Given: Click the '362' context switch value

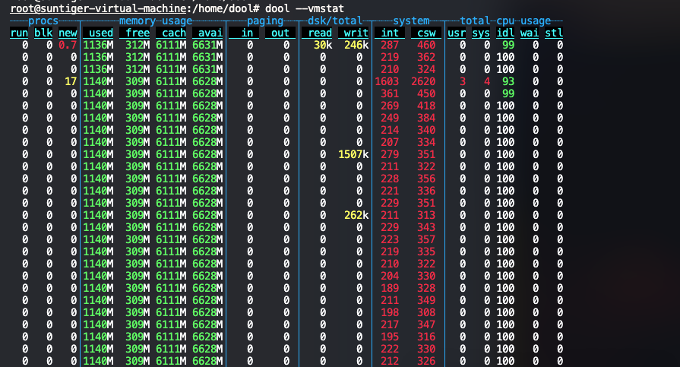Looking at the screenshot, I should pyautogui.click(x=426, y=57).
